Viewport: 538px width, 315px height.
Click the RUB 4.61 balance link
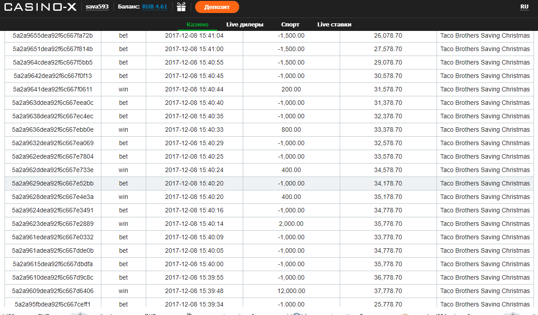tap(155, 7)
